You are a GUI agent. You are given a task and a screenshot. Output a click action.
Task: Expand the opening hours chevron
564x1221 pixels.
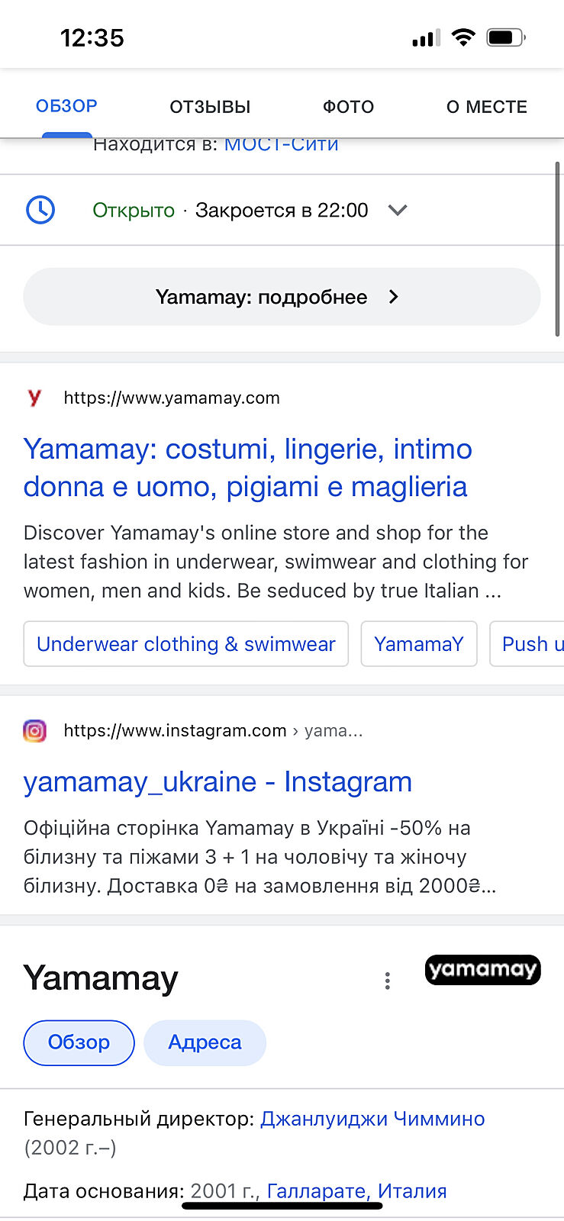(x=398, y=210)
